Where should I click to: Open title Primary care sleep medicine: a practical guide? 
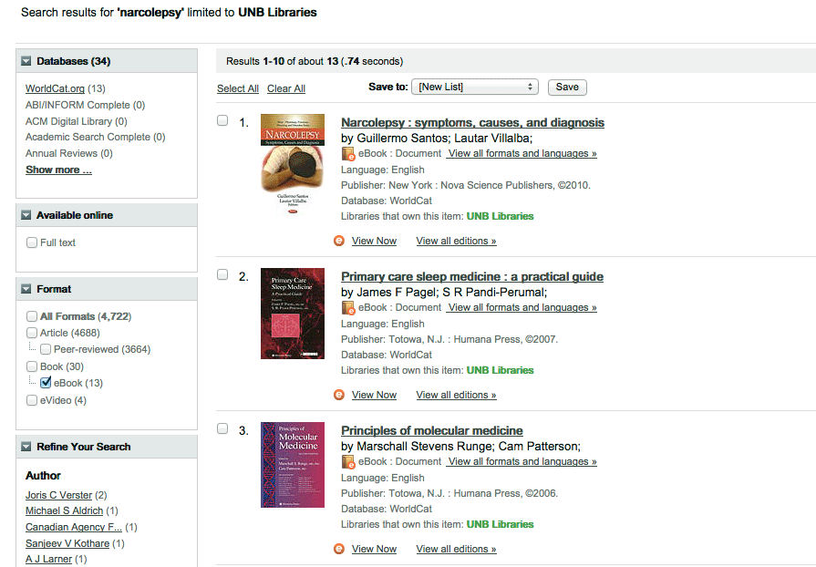(472, 277)
